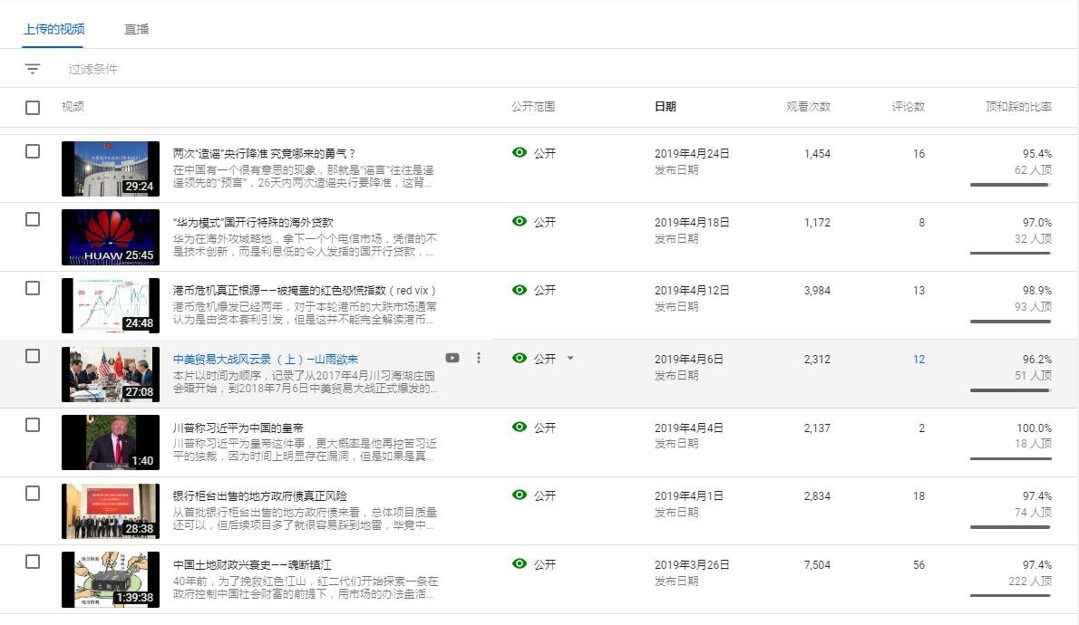The image size is (1079, 625).
Task: Open three-dot options menu for 中美贸易大战风云录
Action: tap(479, 358)
